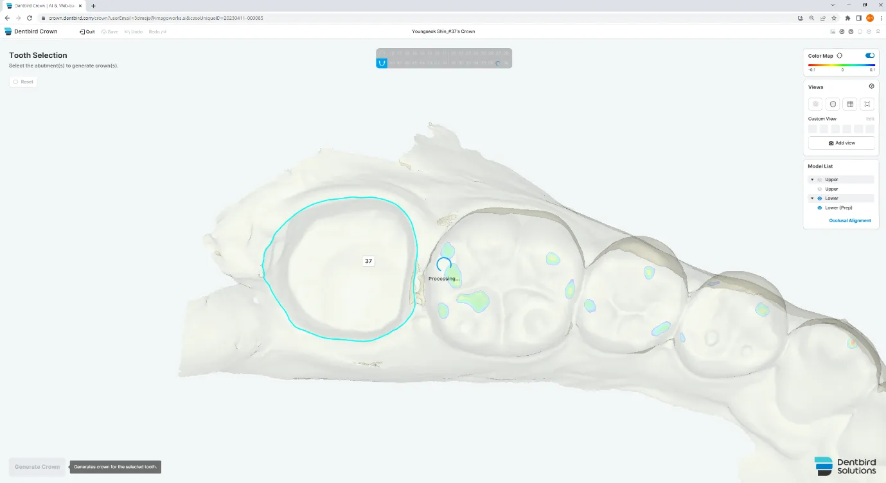Select the lower arch icon in tooth chart
This screenshot has height=483, width=886.
pos(382,63)
